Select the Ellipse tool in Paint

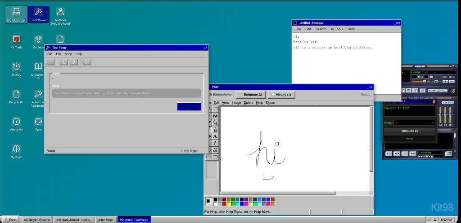(x=208, y=157)
